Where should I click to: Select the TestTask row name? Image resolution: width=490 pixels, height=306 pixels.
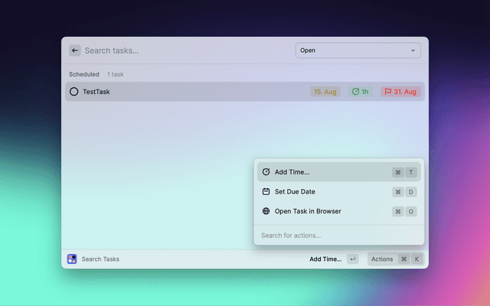coord(96,92)
